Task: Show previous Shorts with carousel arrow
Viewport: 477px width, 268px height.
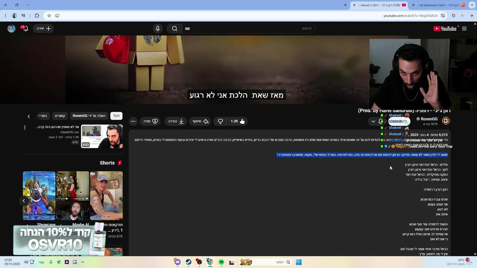Action: 23,201
